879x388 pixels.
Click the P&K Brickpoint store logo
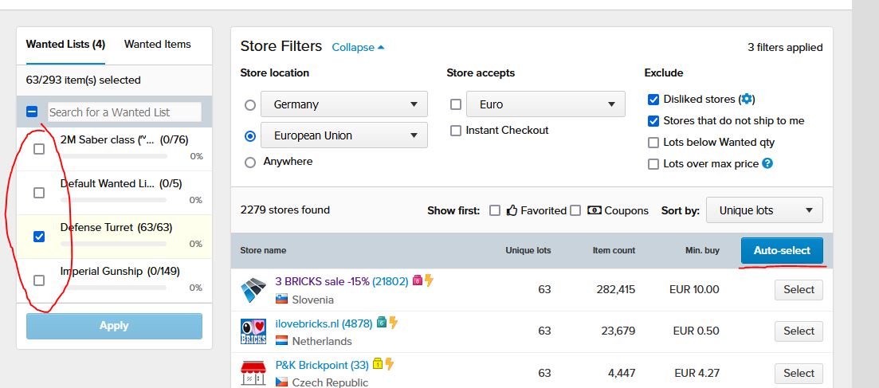tap(253, 373)
